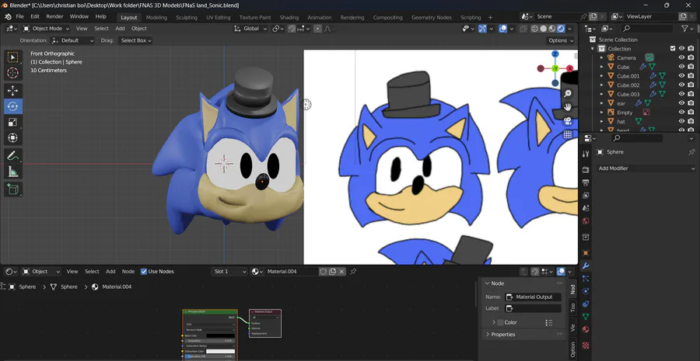
Task: Open the Material properties tab
Action: point(586,329)
